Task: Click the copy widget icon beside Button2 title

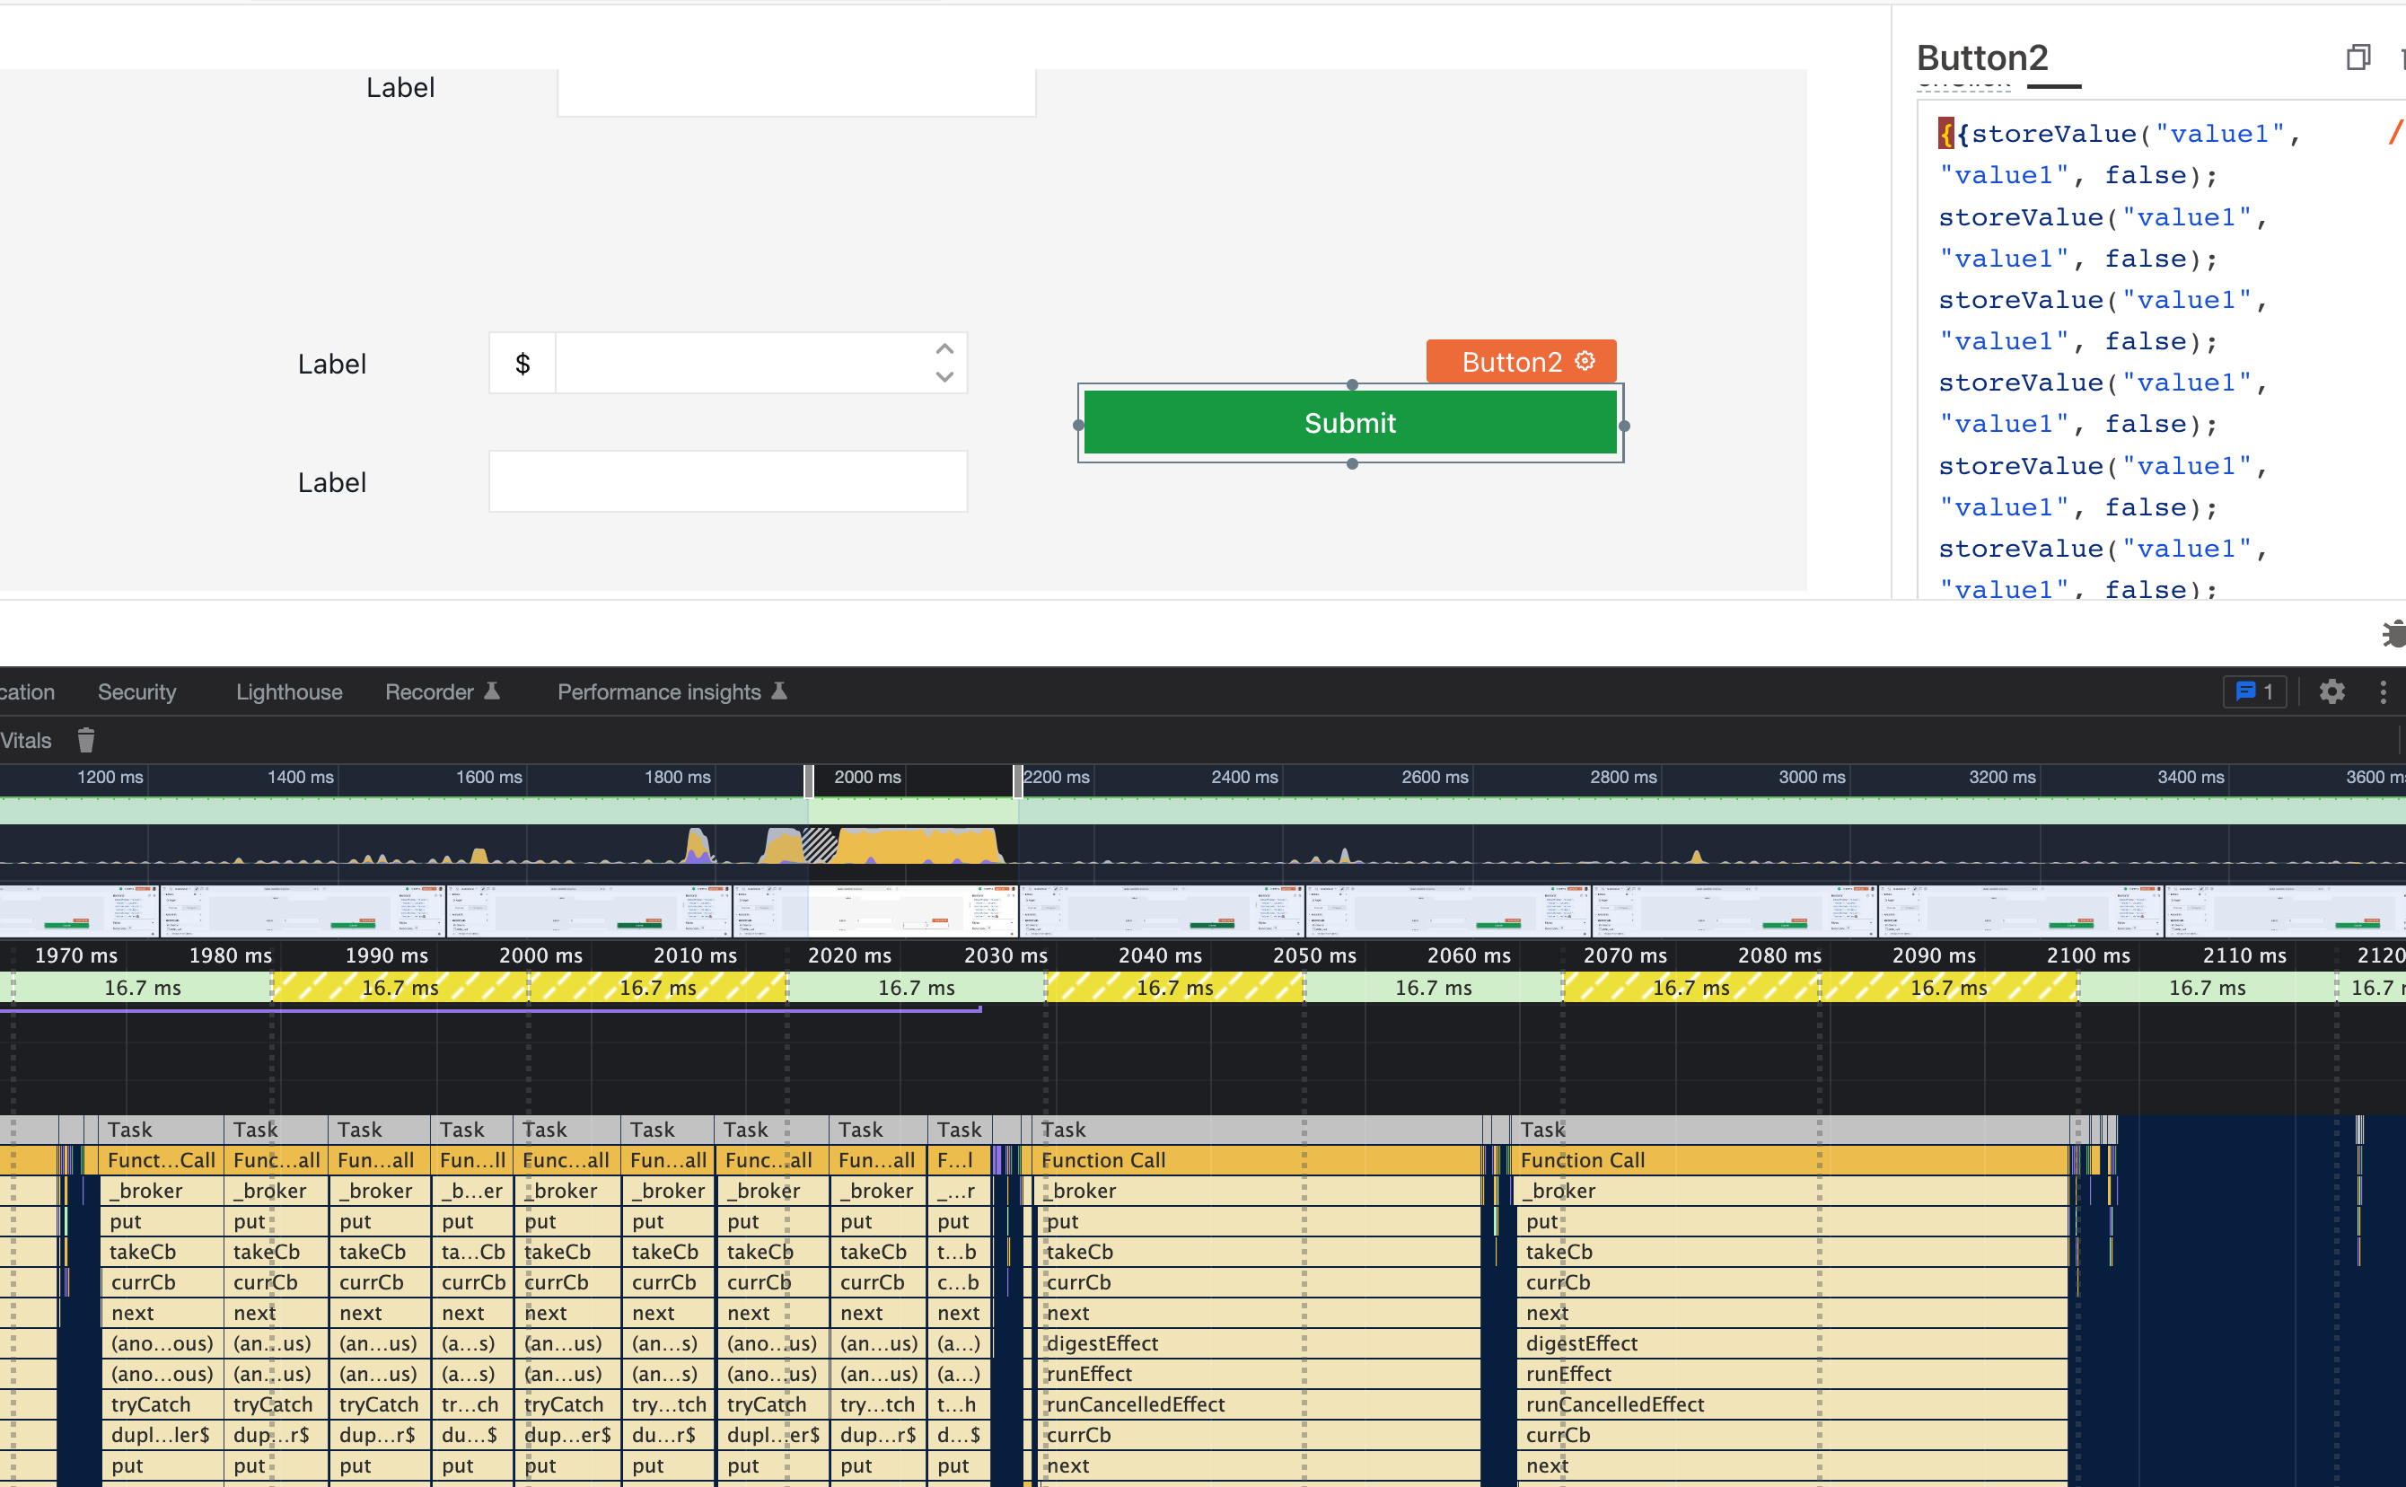Action: pyautogui.click(x=2357, y=58)
